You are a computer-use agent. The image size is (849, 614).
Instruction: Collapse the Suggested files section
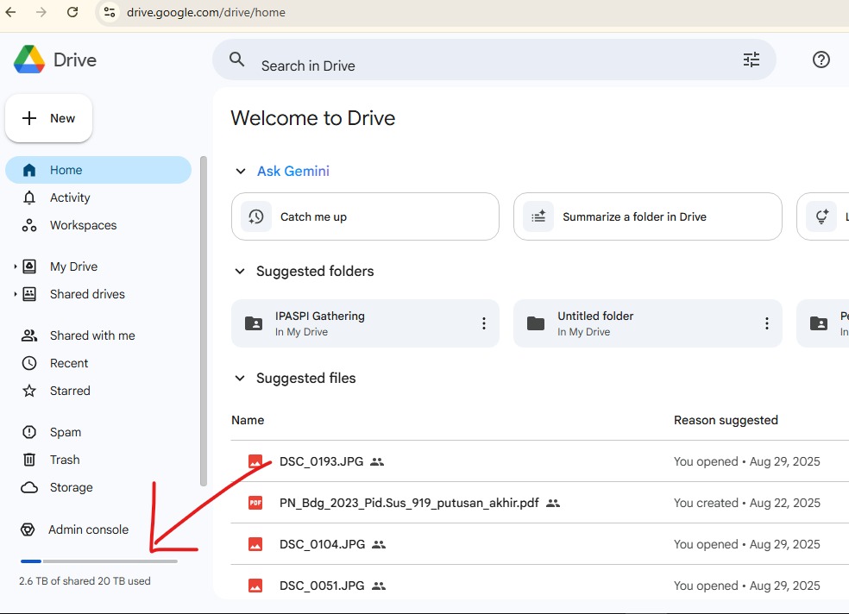point(241,379)
